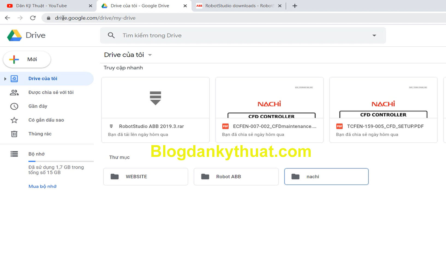446x269 pixels.
Task: Click TCFEN-159-005_CFD_SETUP.PDF file name
Action: (x=385, y=126)
